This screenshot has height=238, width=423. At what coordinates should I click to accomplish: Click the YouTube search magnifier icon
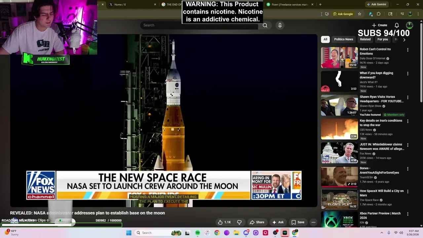pos(265,25)
